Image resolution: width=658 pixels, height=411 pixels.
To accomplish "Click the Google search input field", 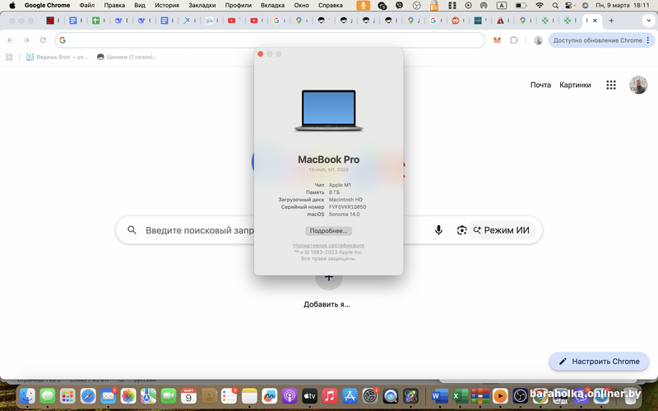I will tap(197, 230).
